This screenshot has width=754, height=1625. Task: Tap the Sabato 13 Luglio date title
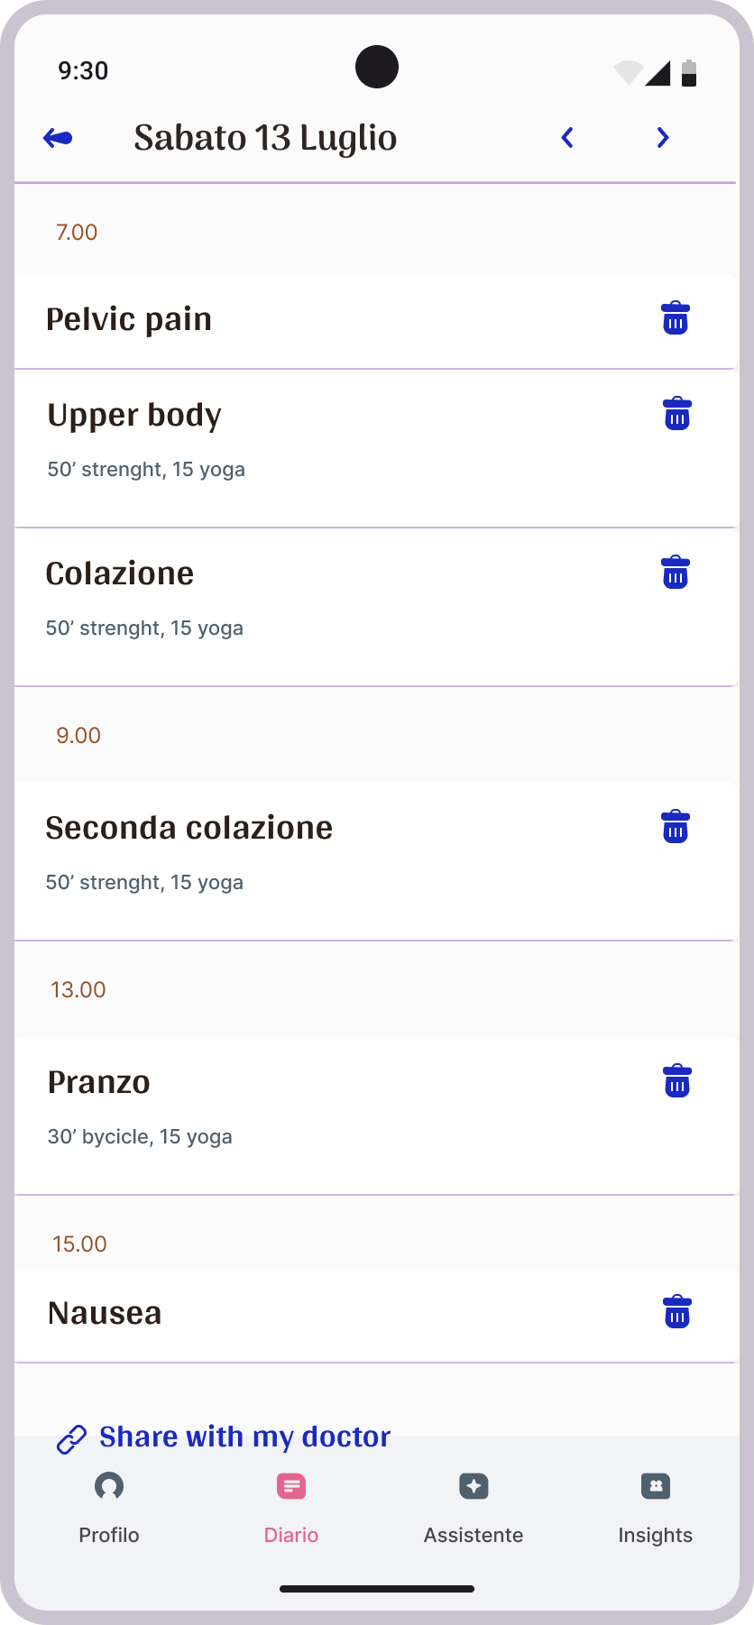click(265, 138)
